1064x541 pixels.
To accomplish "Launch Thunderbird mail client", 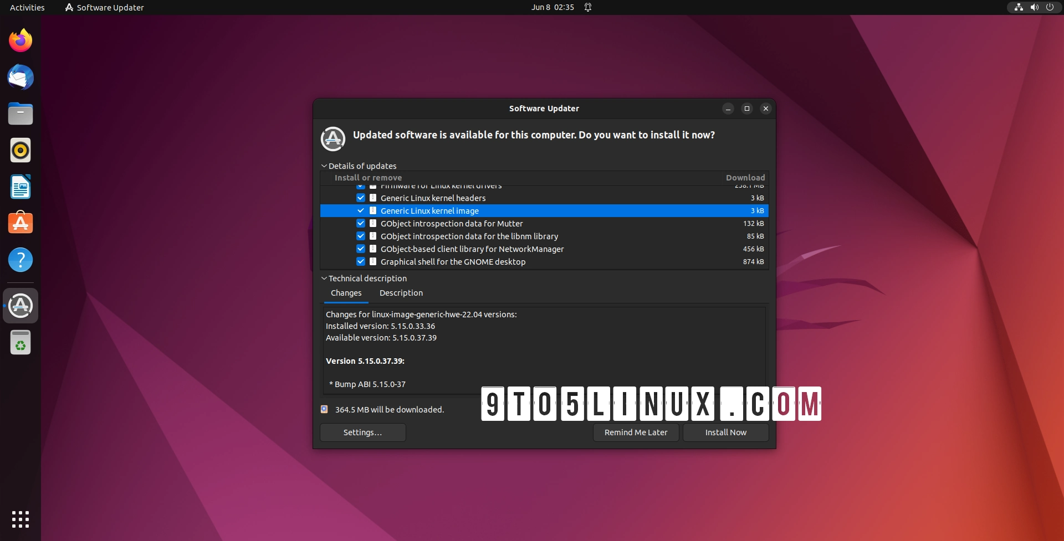I will [x=20, y=77].
